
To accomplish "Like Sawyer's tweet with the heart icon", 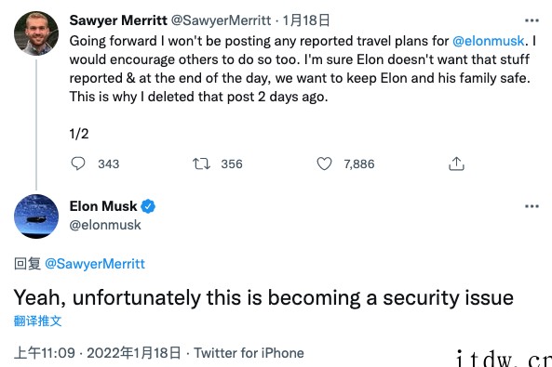I will pos(324,164).
